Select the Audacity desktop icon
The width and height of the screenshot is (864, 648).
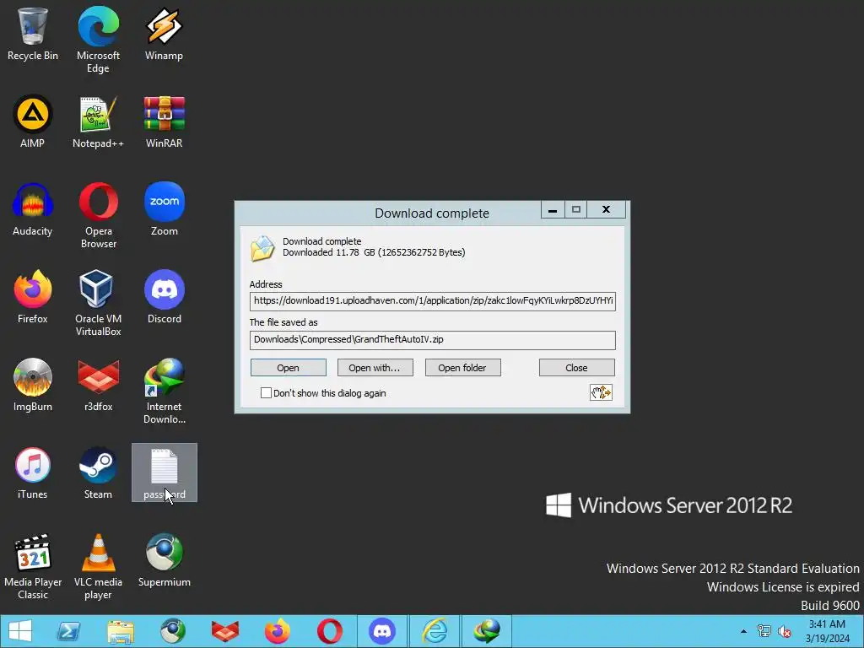click(33, 209)
